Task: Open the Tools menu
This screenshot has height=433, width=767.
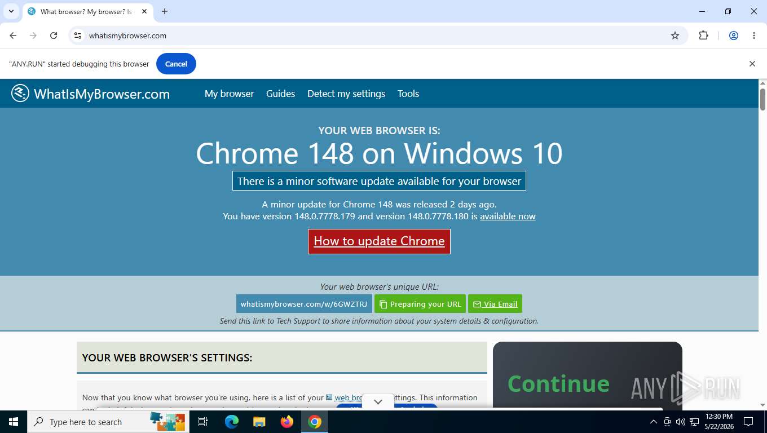Action: point(408,94)
